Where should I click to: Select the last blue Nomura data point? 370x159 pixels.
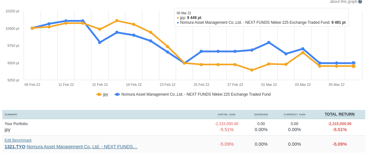353,63
